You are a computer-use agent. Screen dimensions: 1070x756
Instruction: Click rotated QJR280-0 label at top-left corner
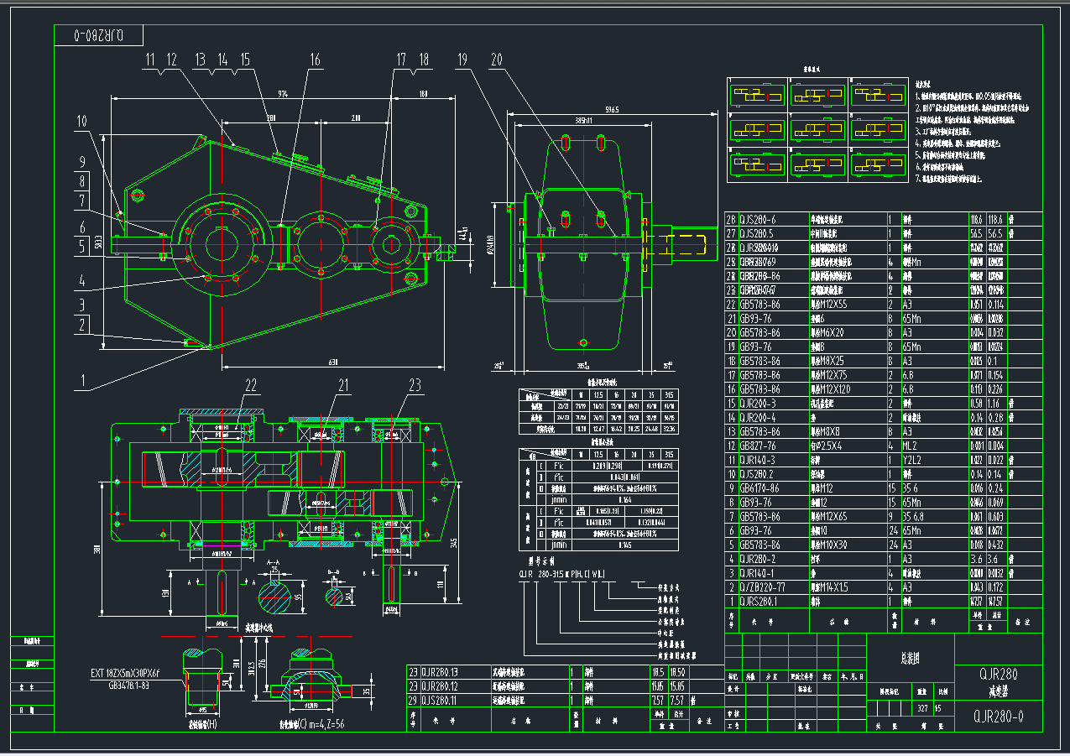coord(98,35)
